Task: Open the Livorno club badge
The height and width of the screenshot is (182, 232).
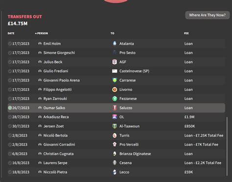Action: (115, 89)
